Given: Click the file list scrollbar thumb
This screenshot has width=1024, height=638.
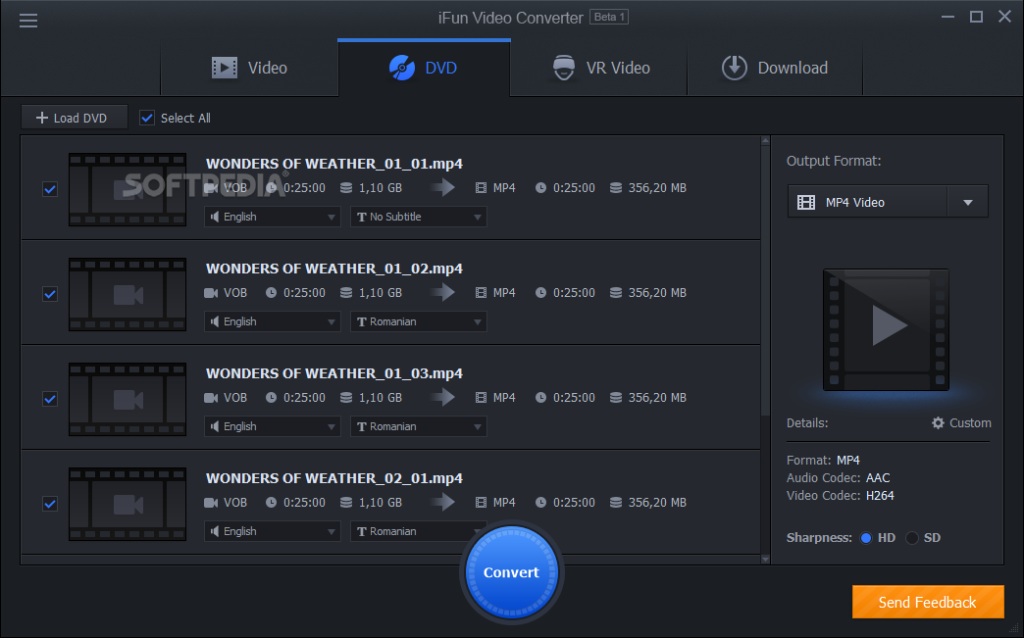Looking at the screenshot, I should tap(765, 280).
